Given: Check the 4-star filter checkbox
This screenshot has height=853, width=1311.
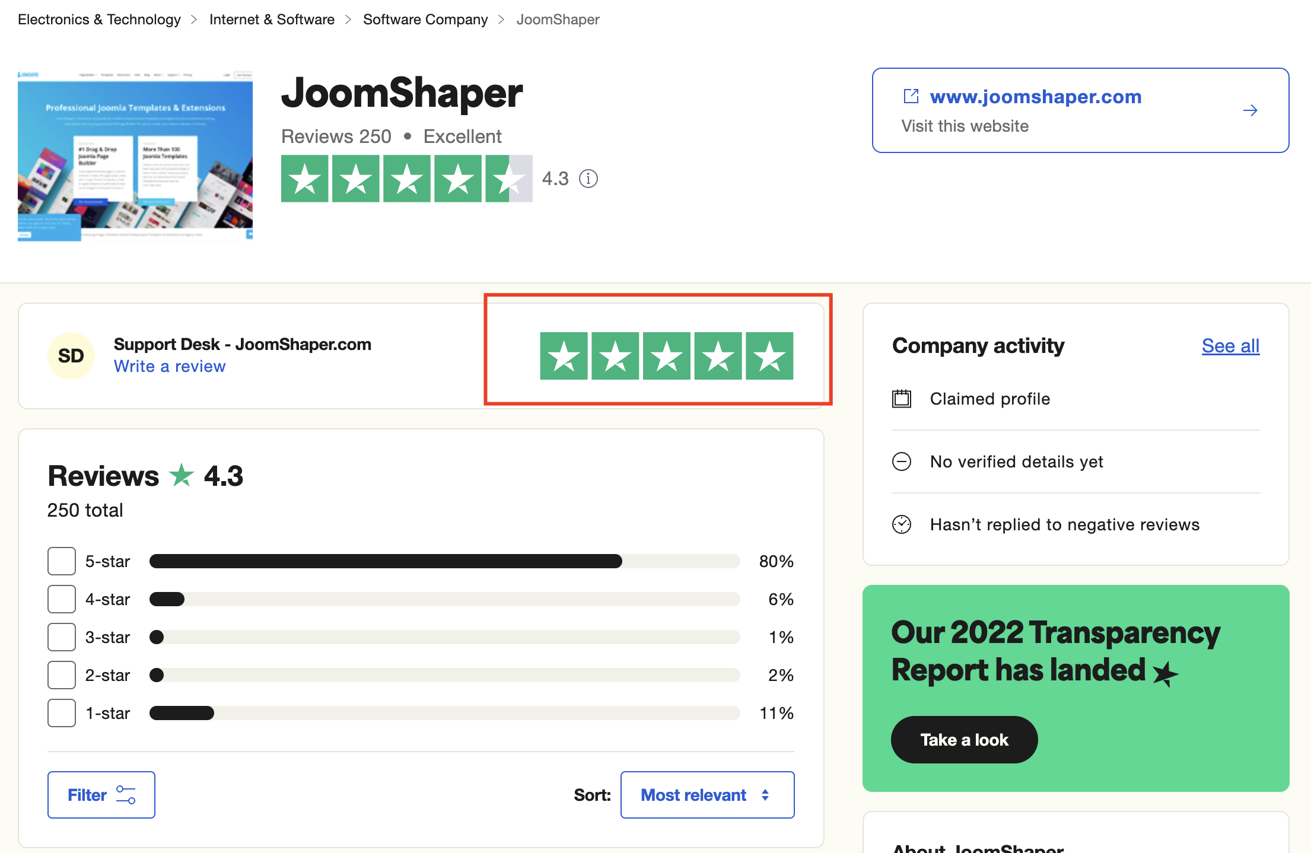Looking at the screenshot, I should pos(62,599).
